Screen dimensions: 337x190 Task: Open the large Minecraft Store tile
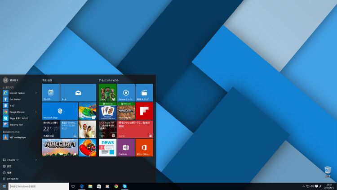[x=60, y=148]
